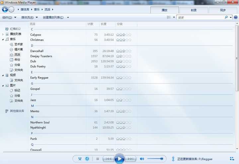This screenshot has width=239, height=164.
Task: Click the large Play button
Action: tap(119, 159)
